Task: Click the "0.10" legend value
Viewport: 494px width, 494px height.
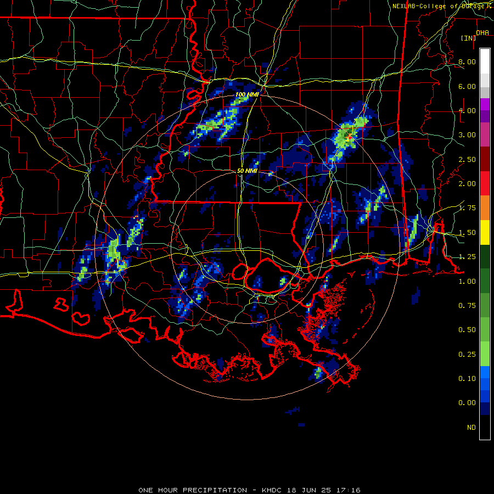Action: [467, 379]
